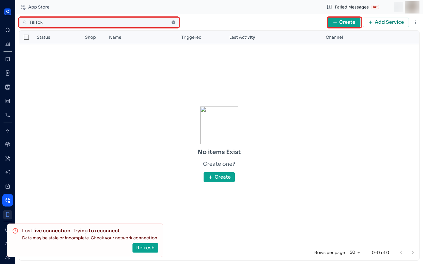Viewport: 423px width, 264px height.
Task: Sort by the Channel column header
Action: pyautogui.click(x=334, y=37)
